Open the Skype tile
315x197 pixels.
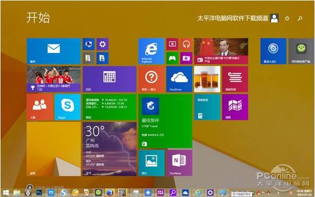pyautogui.click(x=67, y=107)
